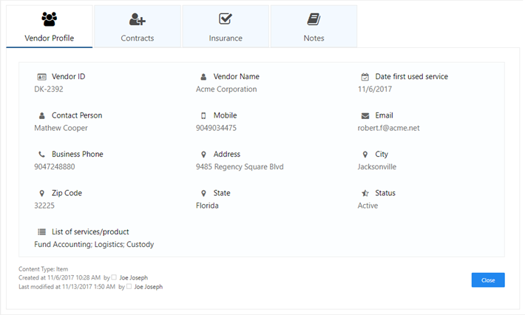The image size is (525, 315).
Task: Click the person icon beside Contact Person
Action: click(x=41, y=116)
